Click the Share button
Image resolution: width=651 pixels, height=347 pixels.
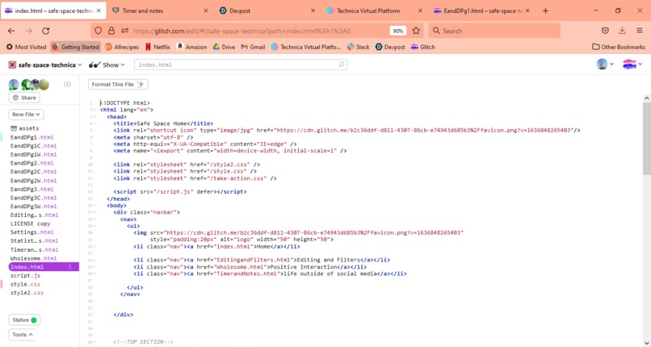[x=24, y=98]
